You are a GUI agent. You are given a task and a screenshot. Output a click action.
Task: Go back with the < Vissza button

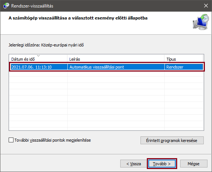pos(134,164)
